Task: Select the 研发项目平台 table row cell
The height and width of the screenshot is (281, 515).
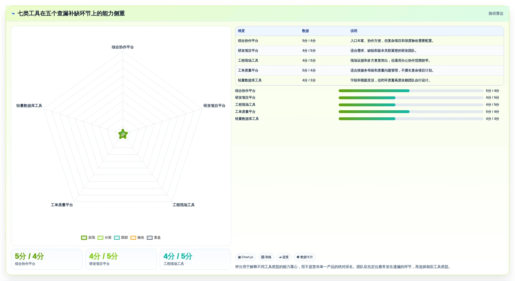Action: click(x=267, y=51)
